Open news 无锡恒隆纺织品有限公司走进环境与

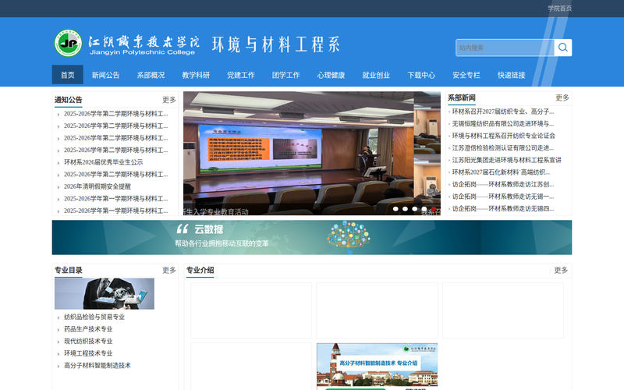click(x=503, y=123)
